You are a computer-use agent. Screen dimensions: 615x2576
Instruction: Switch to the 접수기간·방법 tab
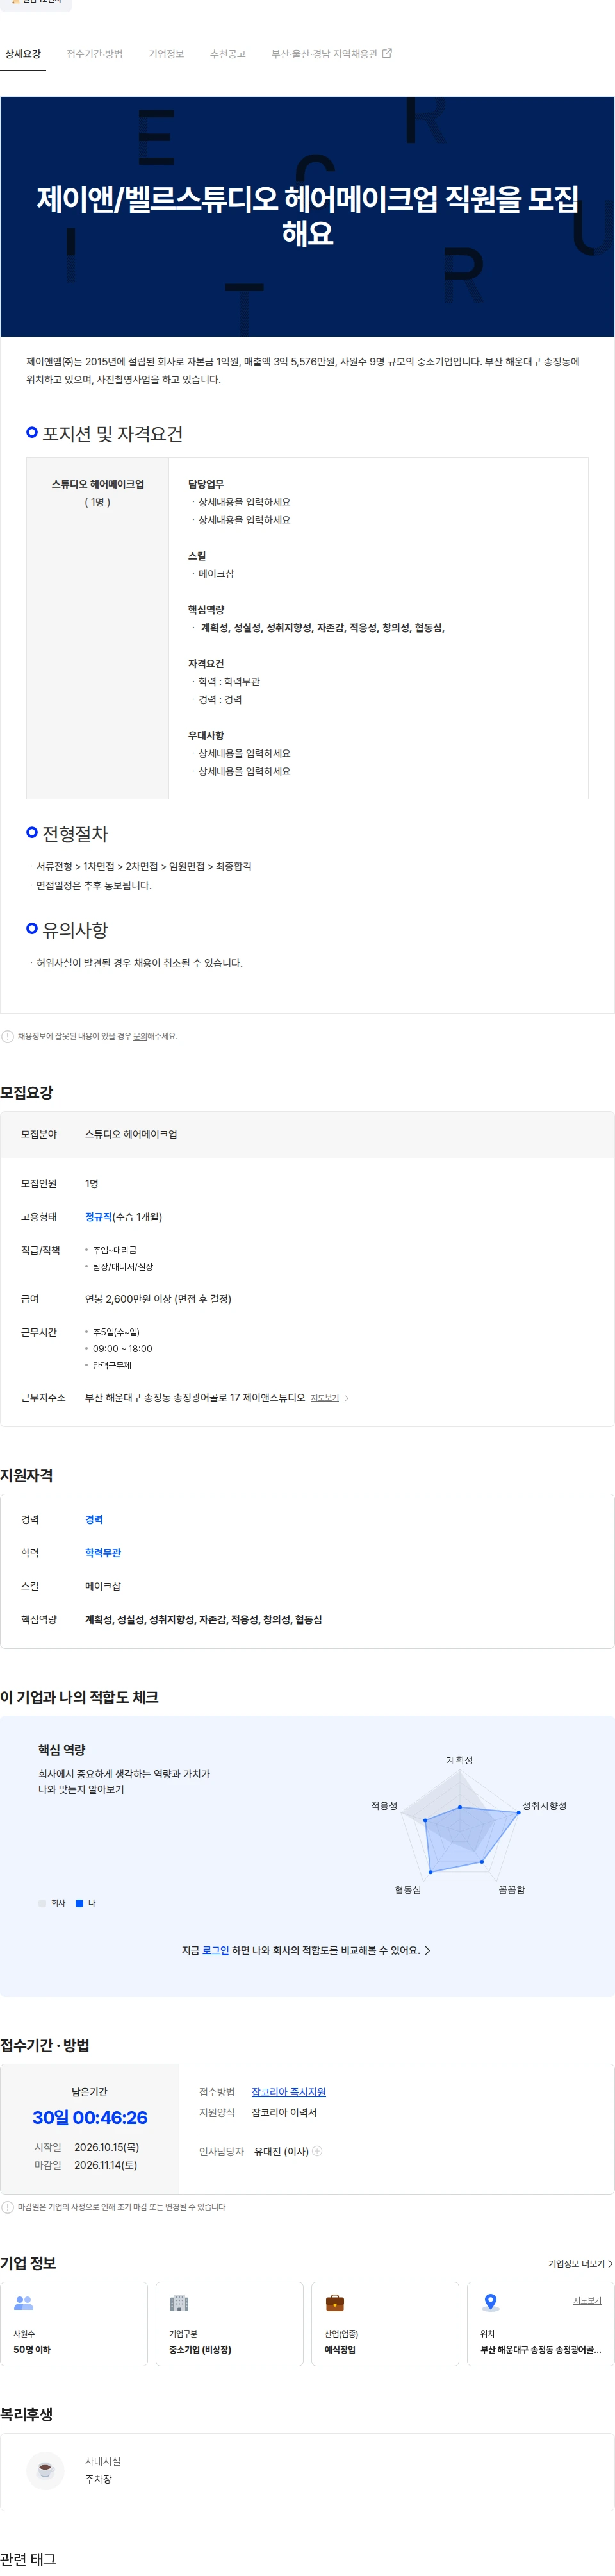click(94, 54)
